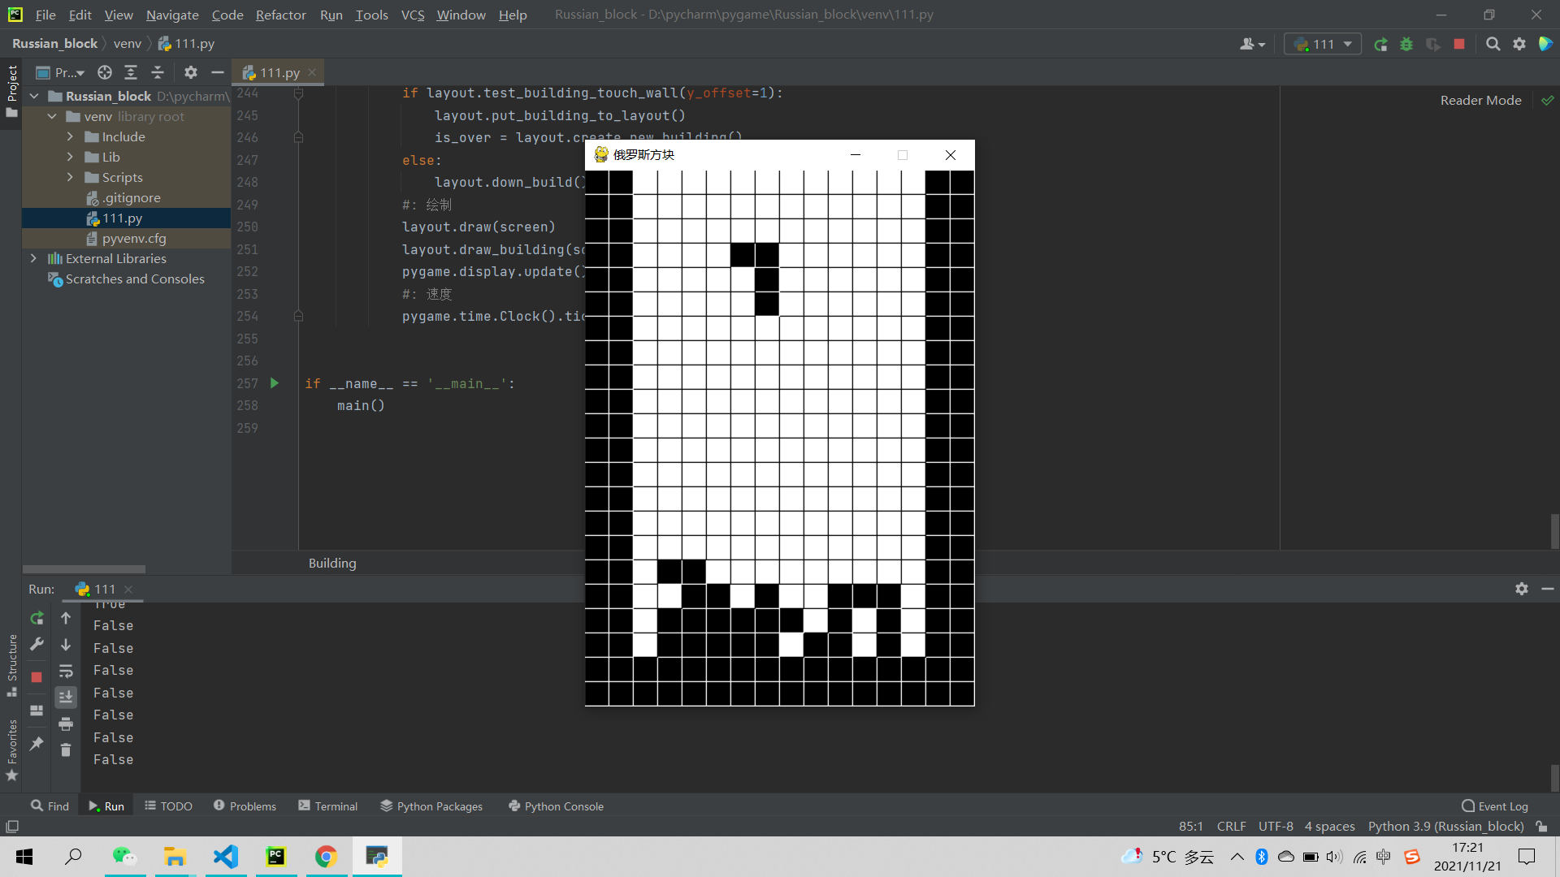The width and height of the screenshot is (1560, 877).
Task: Click Select Opened File target icon
Action: (x=105, y=72)
